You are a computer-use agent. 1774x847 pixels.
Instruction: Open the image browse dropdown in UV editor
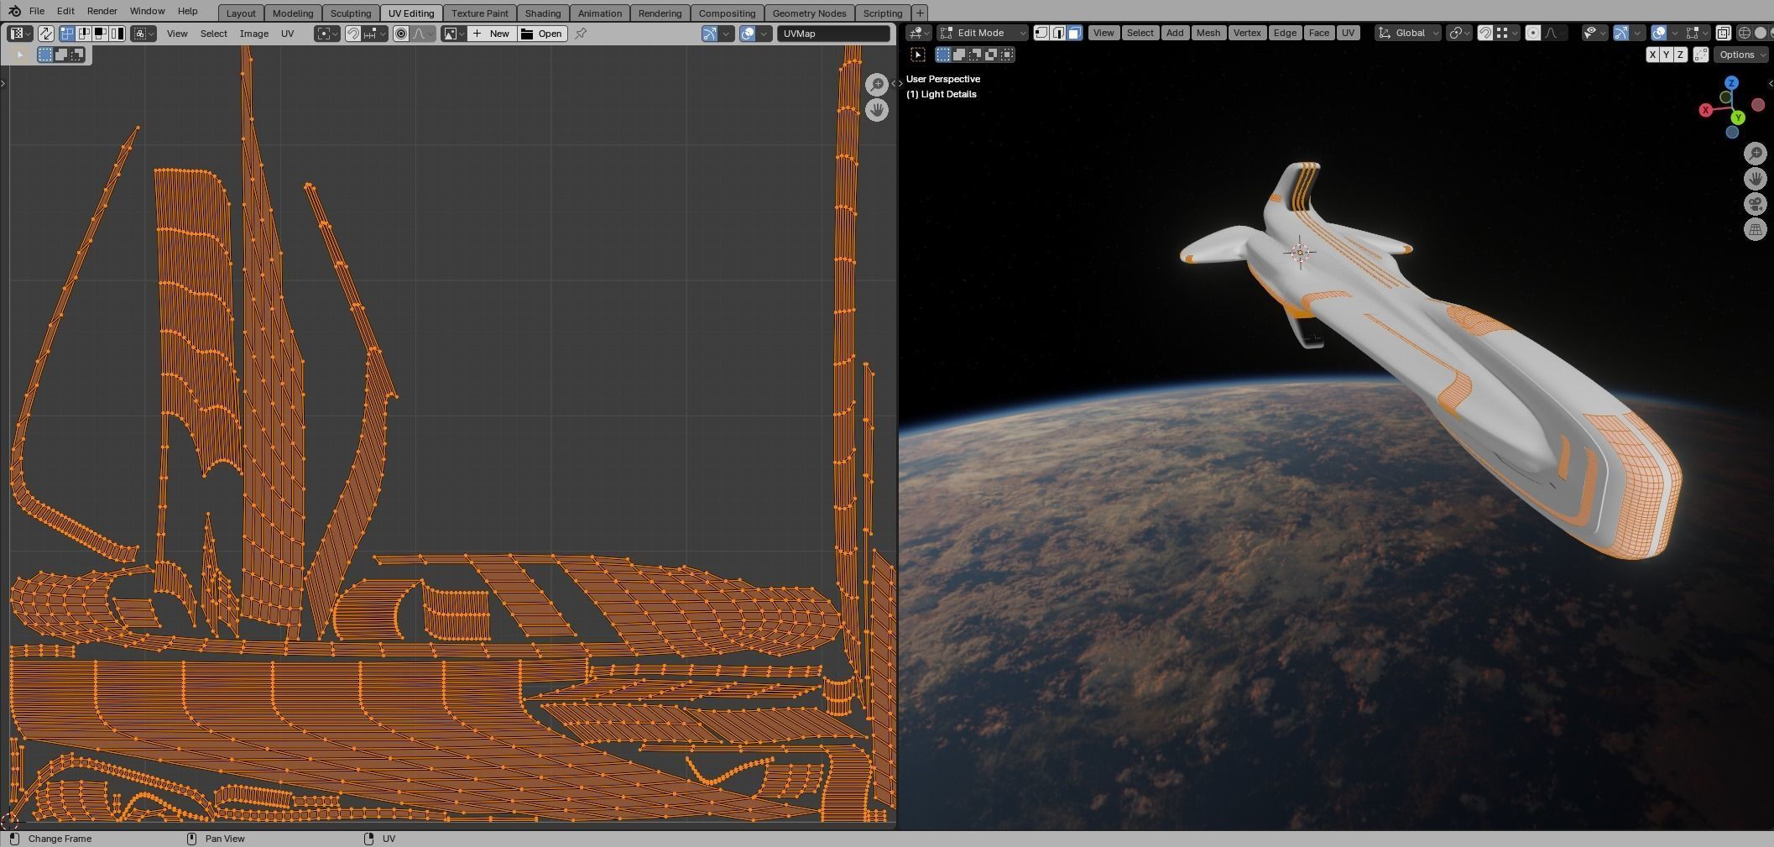[454, 34]
